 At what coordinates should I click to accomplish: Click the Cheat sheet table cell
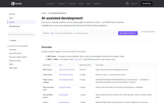(47, 75)
